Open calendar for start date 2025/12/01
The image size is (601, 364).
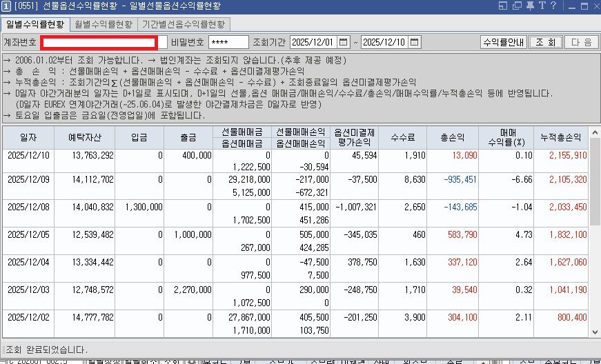coord(344,42)
